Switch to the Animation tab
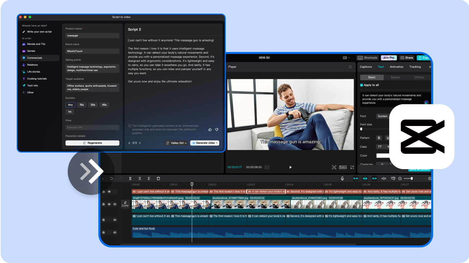Image resolution: width=469 pixels, height=263 pixels. coord(396,67)
